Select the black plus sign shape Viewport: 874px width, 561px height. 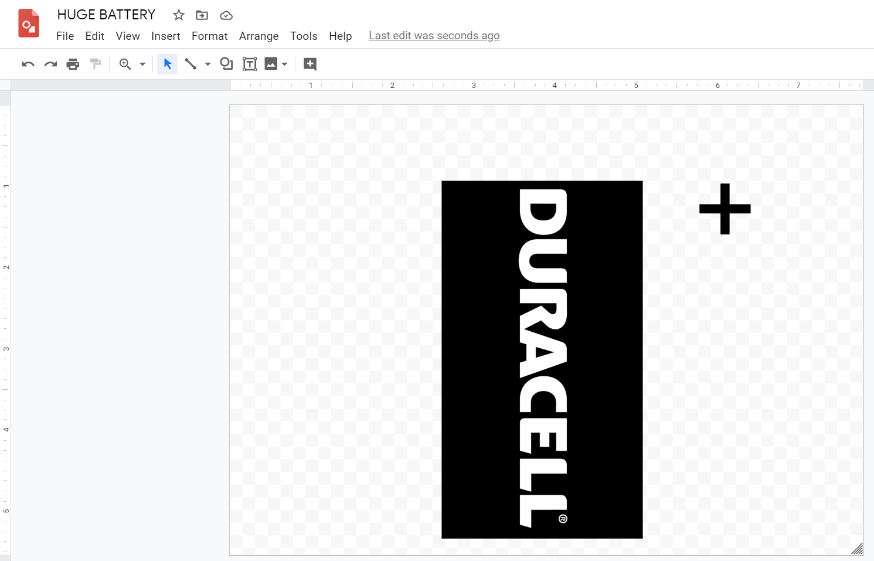tap(725, 209)
